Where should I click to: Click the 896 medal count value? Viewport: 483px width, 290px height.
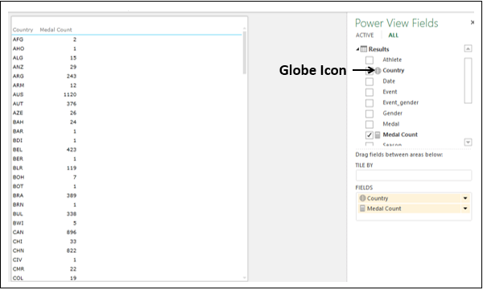click(x=72, y=232)
